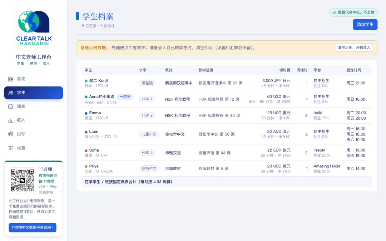Click the AmazingTalker platform cell
This screenshot has height=241, width=386.
[x=327, y=166]
